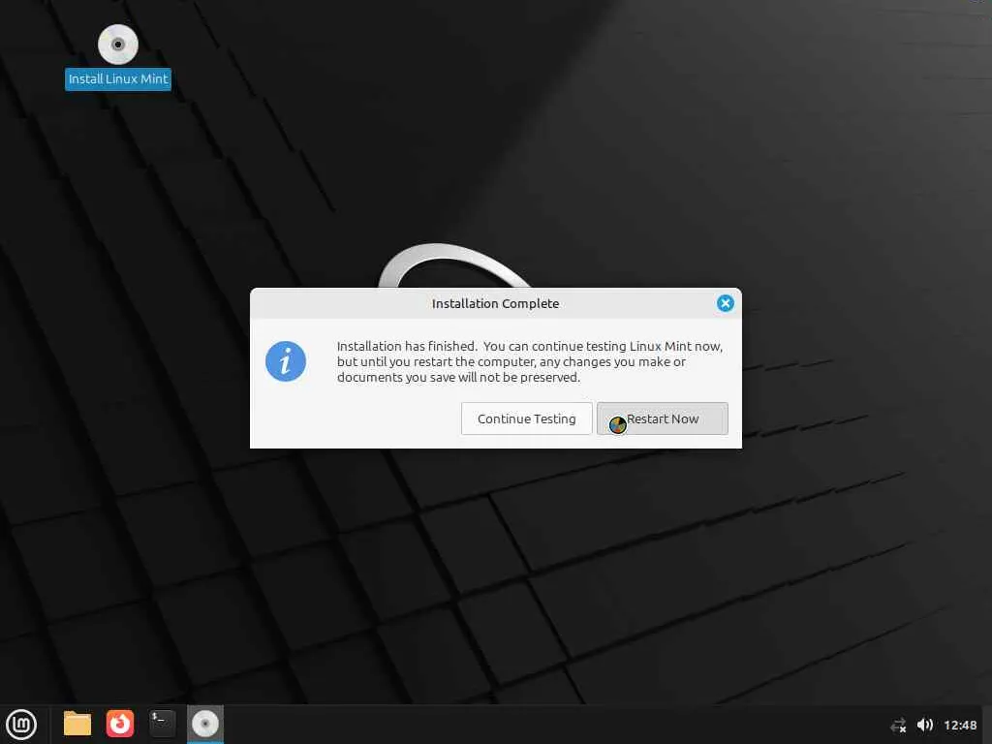Select the Install Linux Mint desktop icon
The width and height of the screenshot is (992, 744).
point(118,45)
